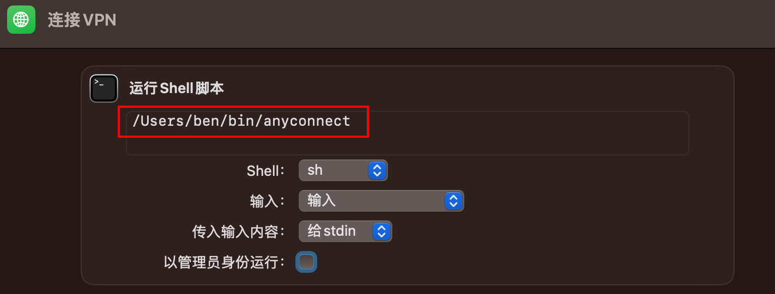This screenshot has width=775, height=294.
Task: Click the blue chevron arrows beside sh
Action: (x=377, y=170)
